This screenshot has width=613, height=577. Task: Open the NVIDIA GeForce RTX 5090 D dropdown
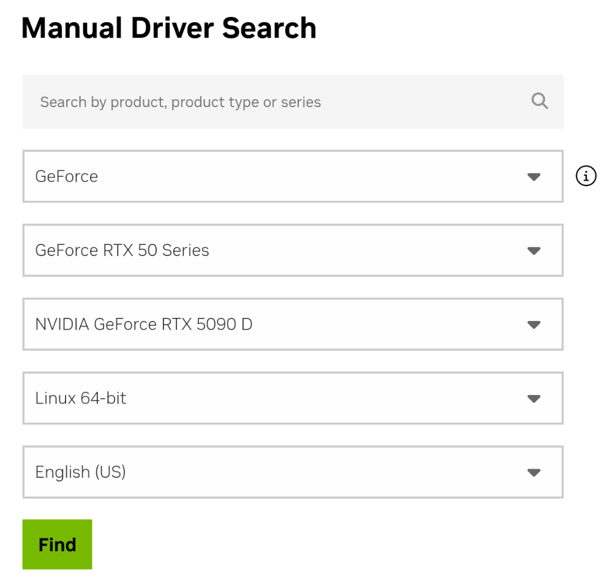click(x=293, y=324)
